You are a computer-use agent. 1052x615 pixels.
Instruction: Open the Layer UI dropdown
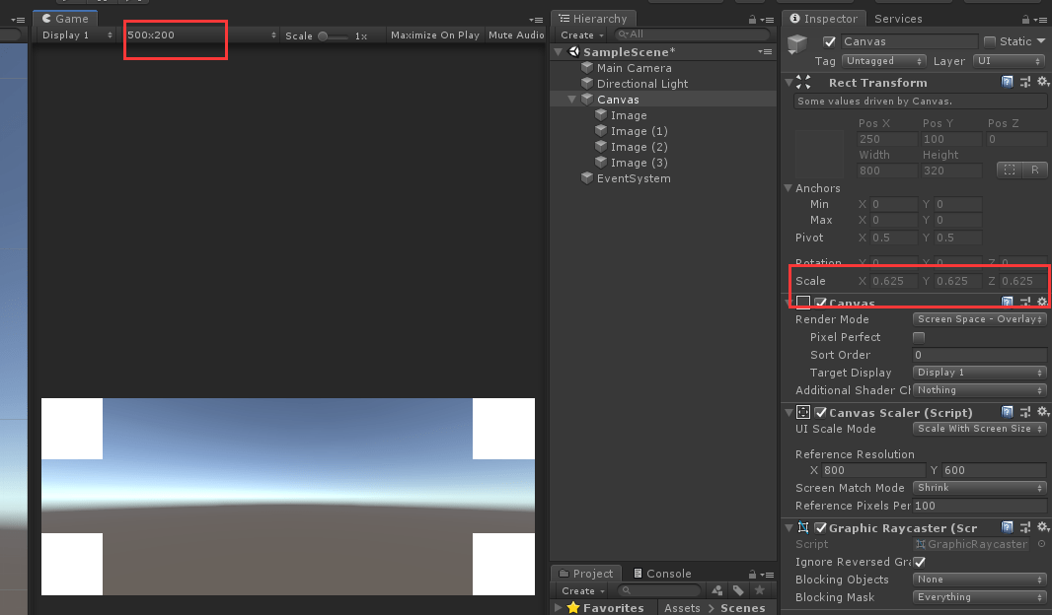(1009, 61)
